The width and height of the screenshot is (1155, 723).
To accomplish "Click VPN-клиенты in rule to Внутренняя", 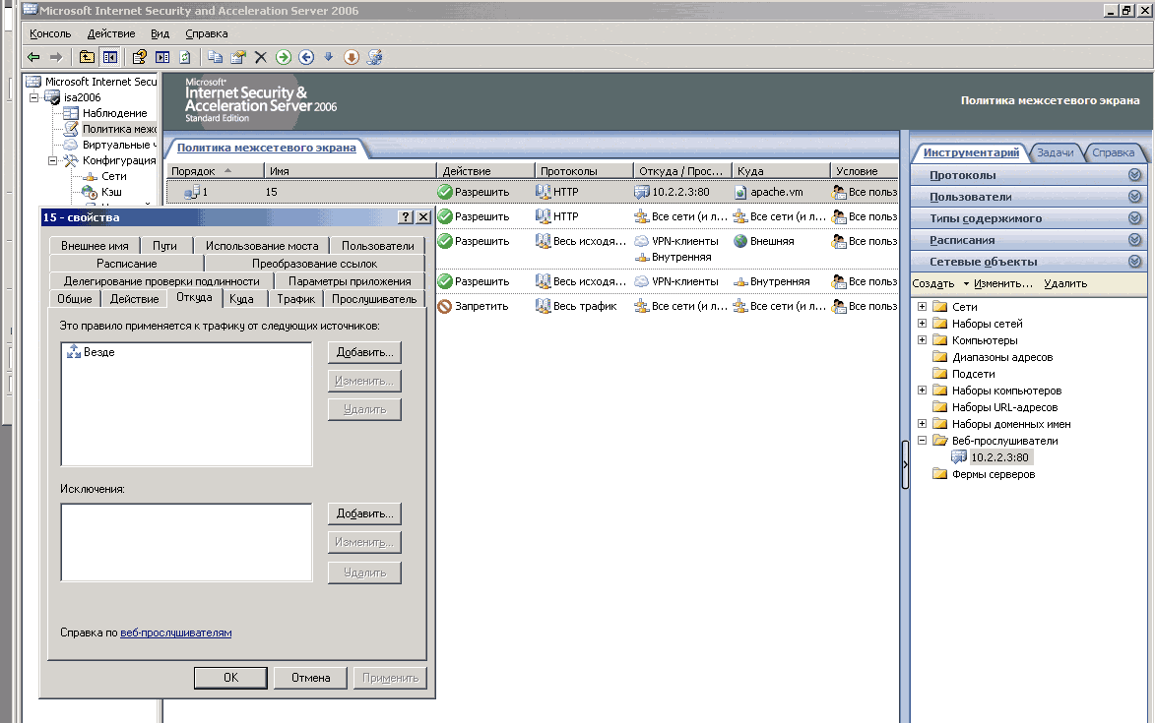I will coord(684,281).
